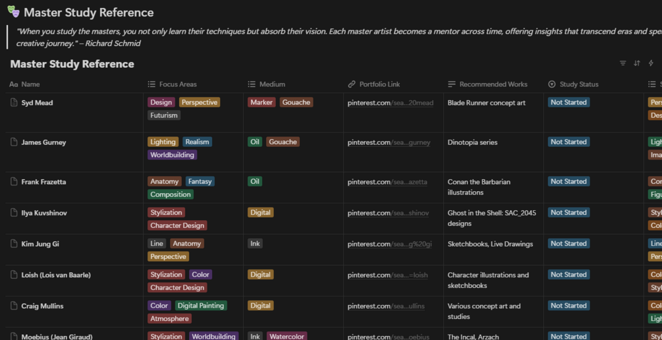The image size is (662, 340).
Task: Click Ghost in the Shell: SAC_2045 cell
Action: pyautogui.click(x=492, y=218)
